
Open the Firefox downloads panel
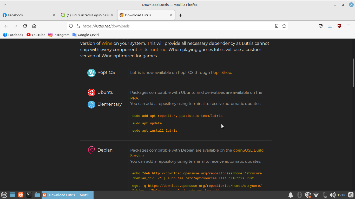pyautogui.click(x=330, y=26)
